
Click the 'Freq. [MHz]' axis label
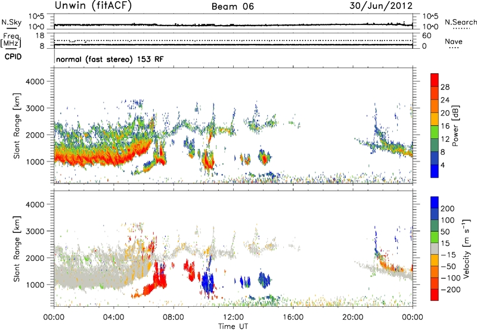(11, 41)
